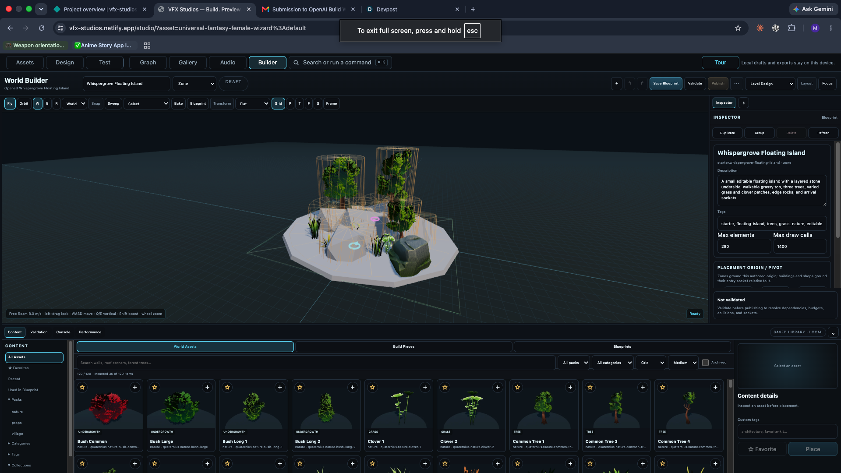The width and height of the screenshot is (841, 473).
Task: Expand inspector panel with chevron arrow
Action: pyautogui.click(x=743, y=103)
